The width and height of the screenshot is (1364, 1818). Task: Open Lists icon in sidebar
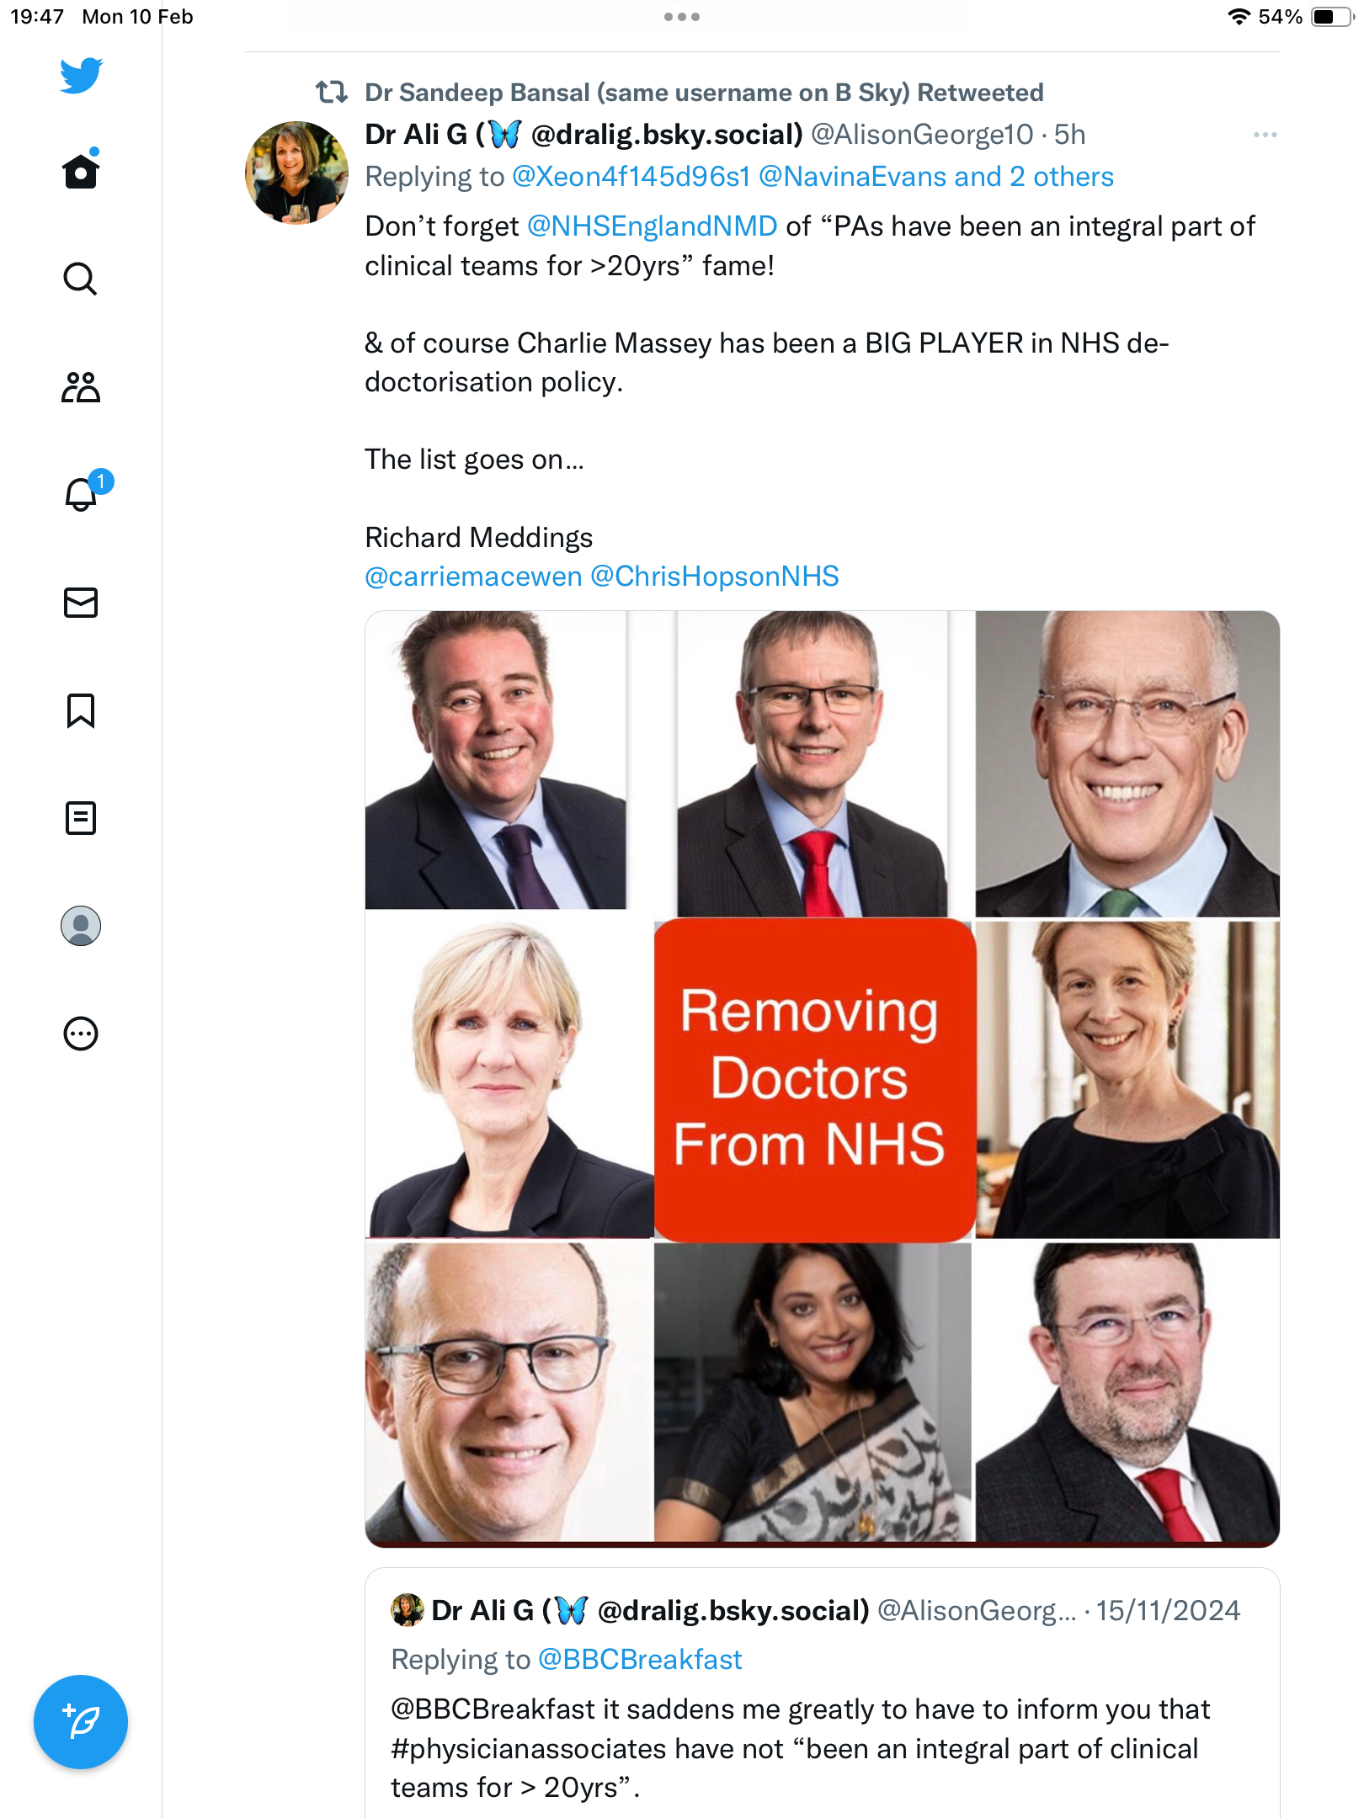tap(81, 818)
